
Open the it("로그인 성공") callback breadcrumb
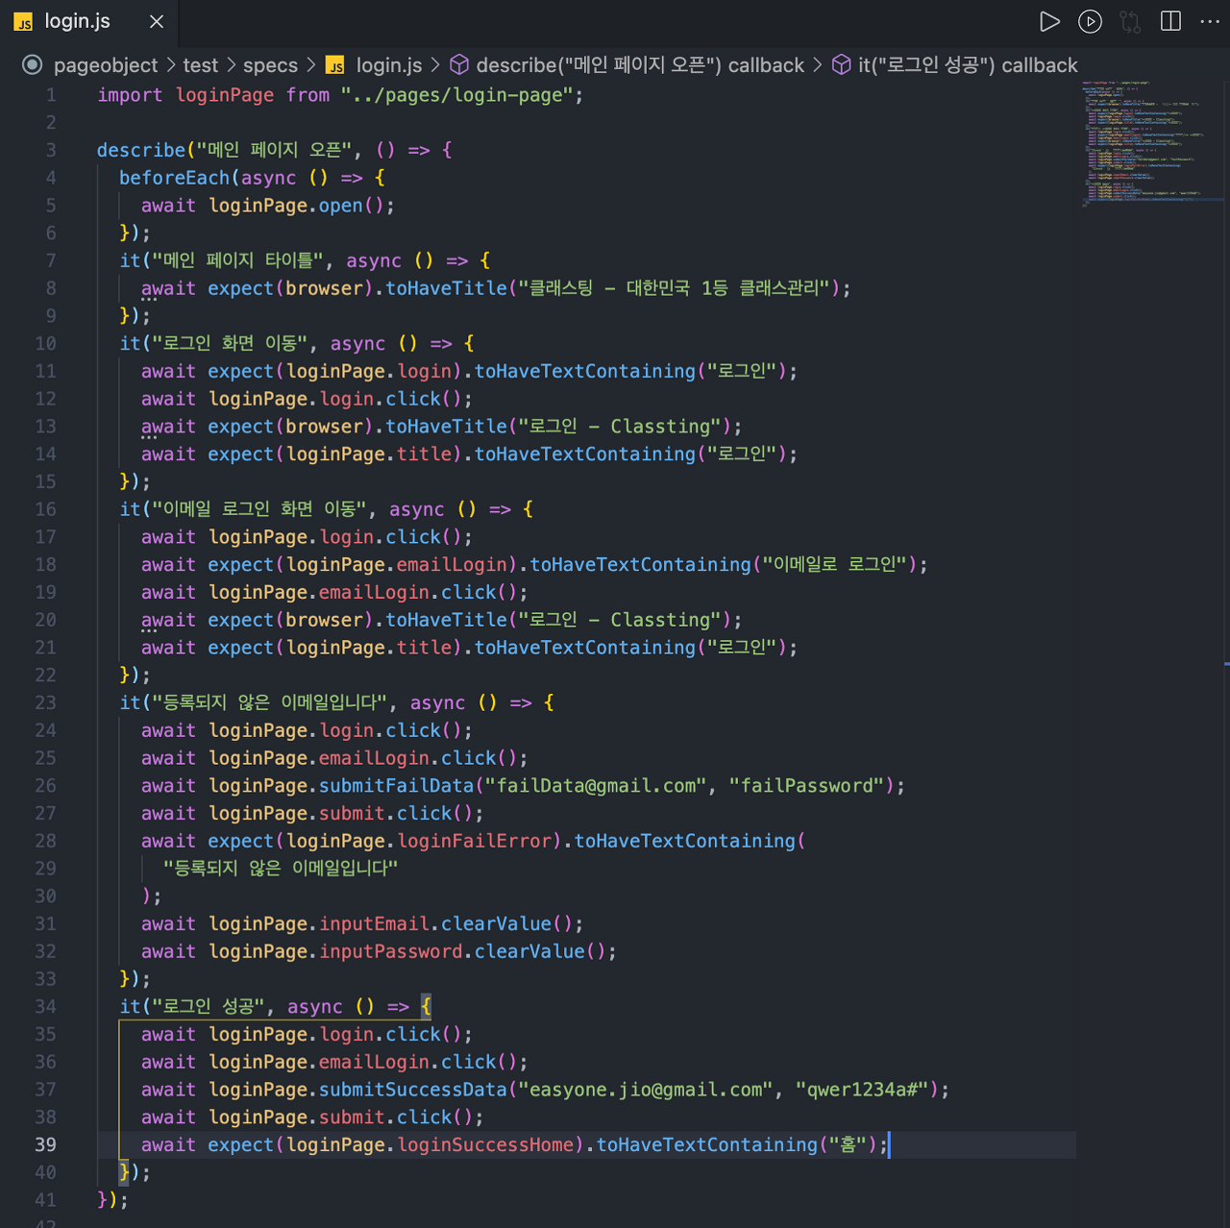click(968, 65)
